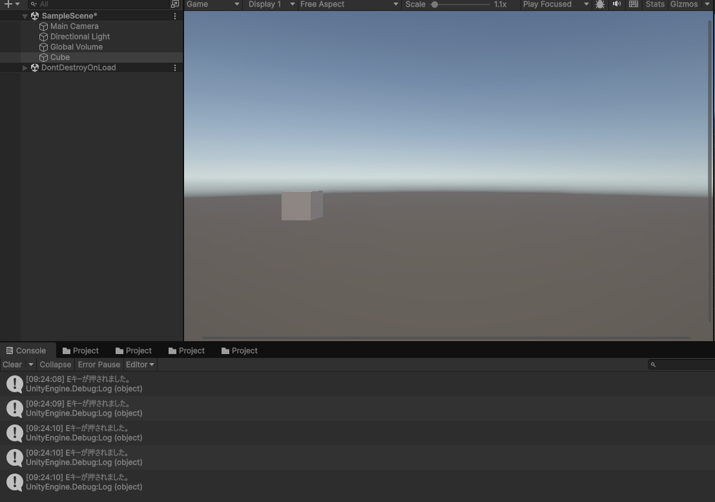This screenshot has height=502, width=715.
Task: Open the Display 1 dropdown
Action: (x=271, y=4)
